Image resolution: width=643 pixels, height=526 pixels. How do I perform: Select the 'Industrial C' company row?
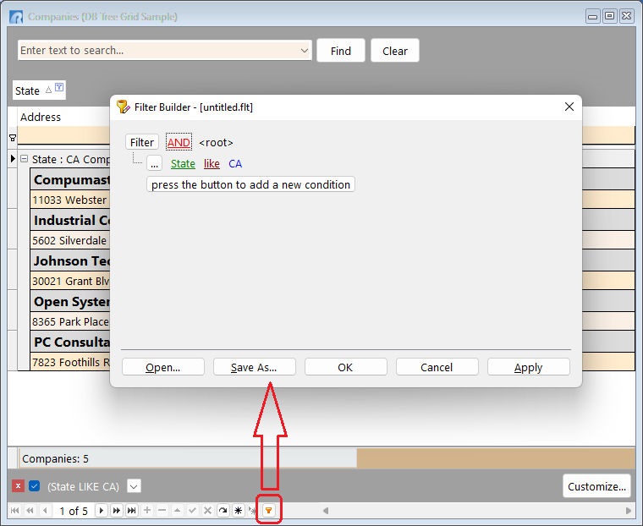point(70,220)
